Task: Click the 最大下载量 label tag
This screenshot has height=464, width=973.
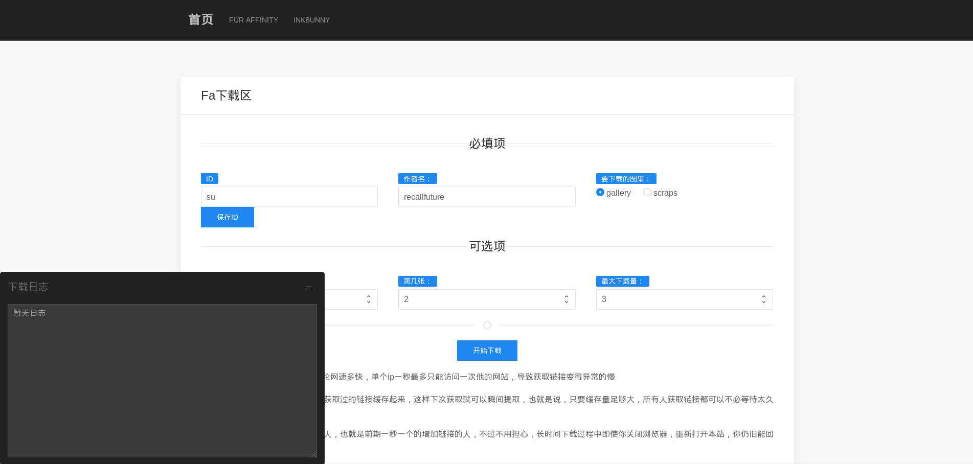Action: click(623, 281)
